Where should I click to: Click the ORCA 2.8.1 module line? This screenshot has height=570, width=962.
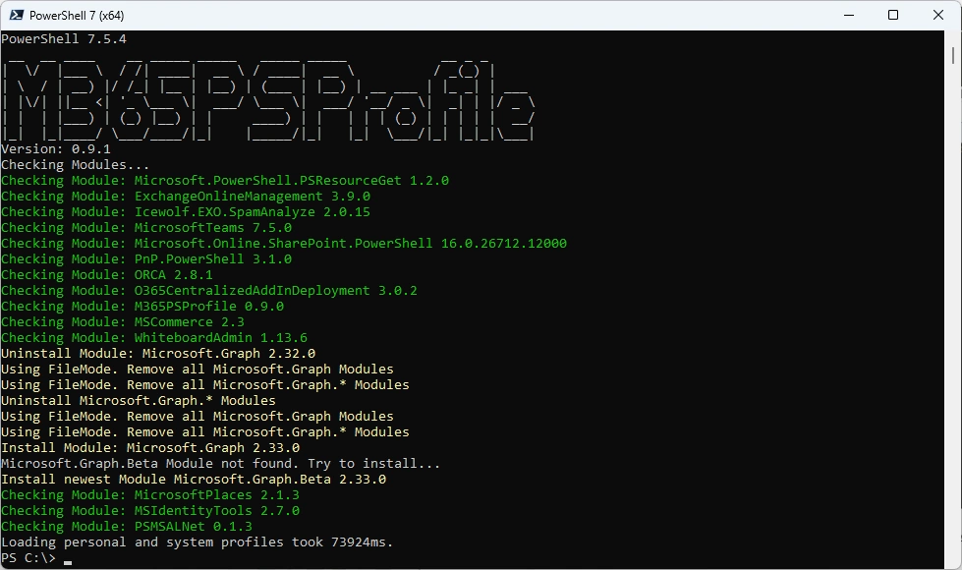pyautogui.click(x=107, y=275)
